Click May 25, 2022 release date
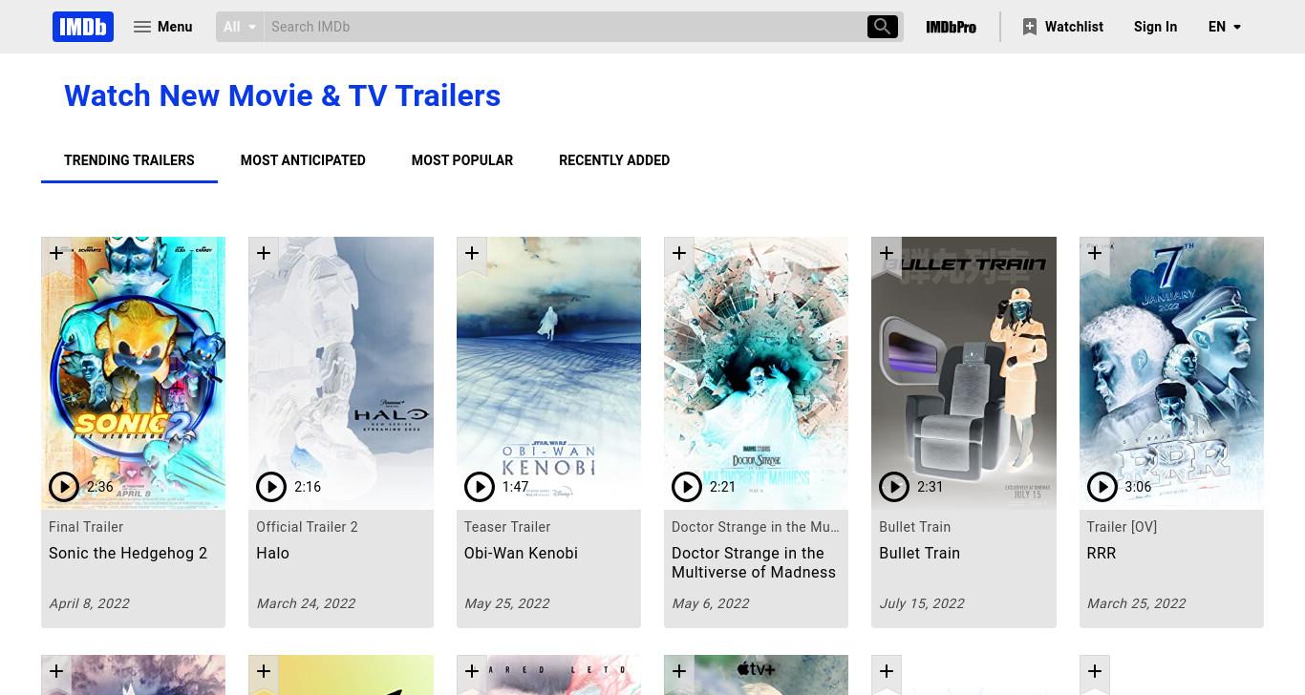Image resolution: width=1305 pixels, height=695 pixels. point(506,603)
